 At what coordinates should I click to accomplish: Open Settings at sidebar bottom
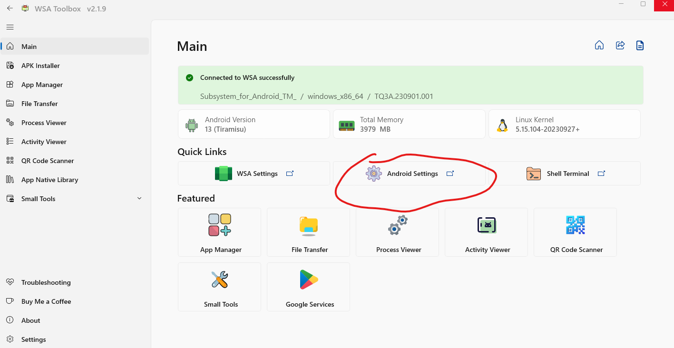[75, 339]
